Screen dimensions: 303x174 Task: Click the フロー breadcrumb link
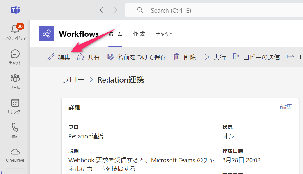pyautogui.click(x=73, y=80)
